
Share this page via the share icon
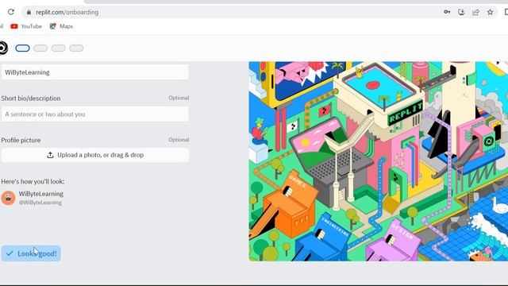[x=475, y=12]
